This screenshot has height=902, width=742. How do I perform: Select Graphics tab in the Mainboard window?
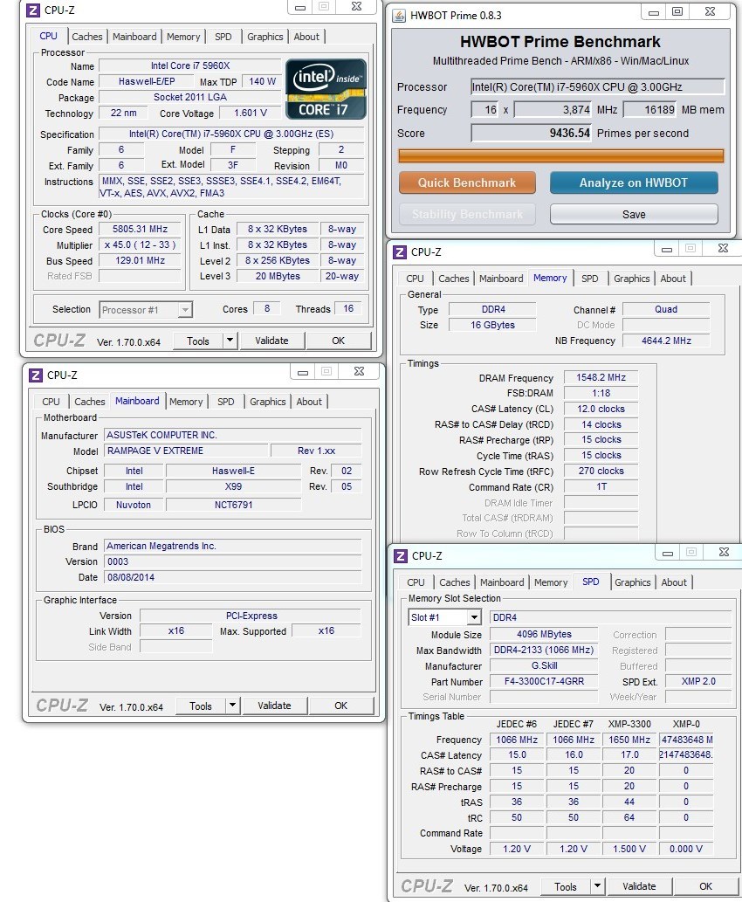click(267, 402)
